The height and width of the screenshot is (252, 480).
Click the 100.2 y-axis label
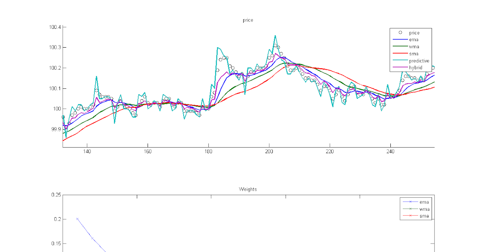pos(55,68)
